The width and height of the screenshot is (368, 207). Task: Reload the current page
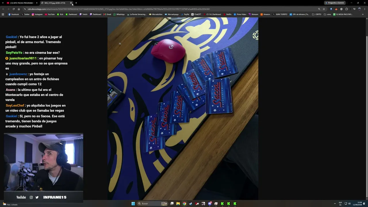click(x=14, y=9)
